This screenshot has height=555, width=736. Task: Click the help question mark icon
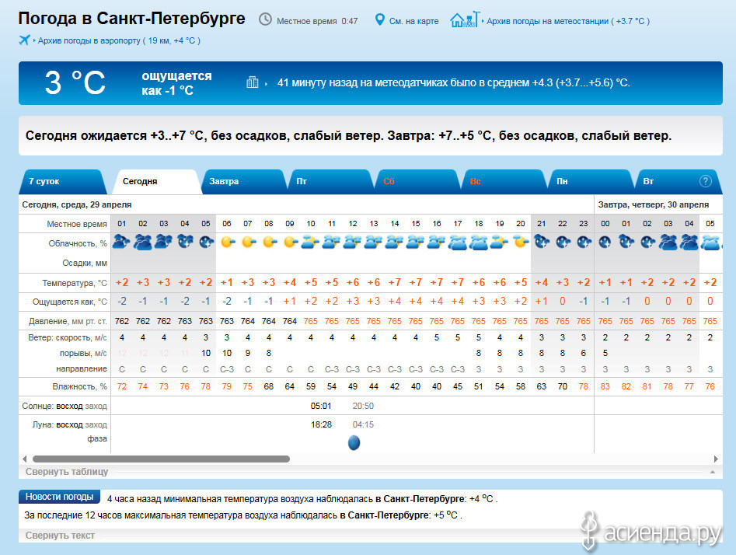click(706, 181)
